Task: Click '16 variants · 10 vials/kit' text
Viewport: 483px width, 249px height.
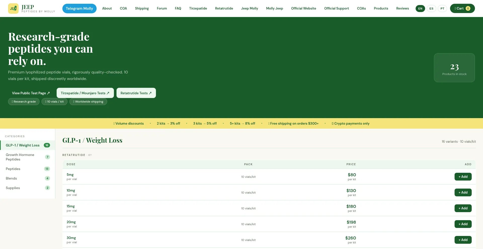Action: pos(459,141)
